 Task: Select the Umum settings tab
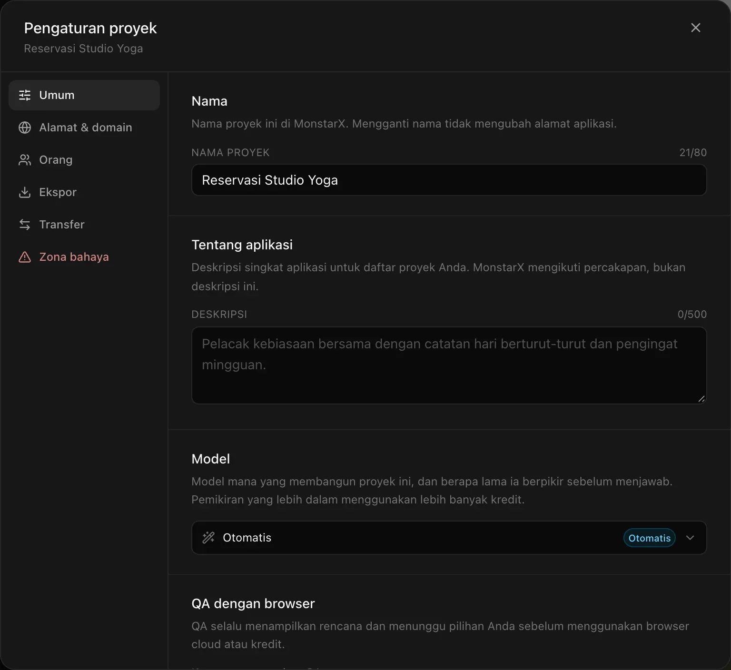[84, 95]
